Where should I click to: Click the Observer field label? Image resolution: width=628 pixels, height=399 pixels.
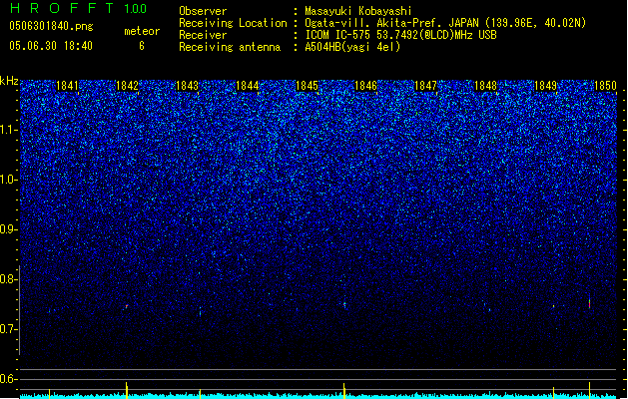point(203,11)
